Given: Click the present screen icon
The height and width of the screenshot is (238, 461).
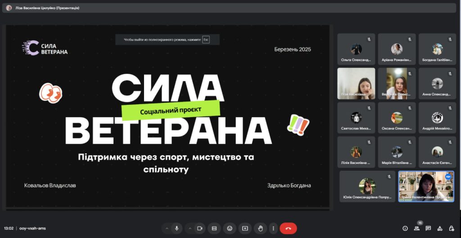Looking at the screenshot, I should (245, 228).
